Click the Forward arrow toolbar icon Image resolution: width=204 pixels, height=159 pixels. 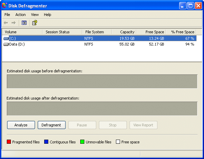(14, 23)
